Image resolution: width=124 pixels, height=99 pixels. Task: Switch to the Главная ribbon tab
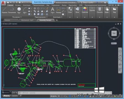click(x=10, y=5)
